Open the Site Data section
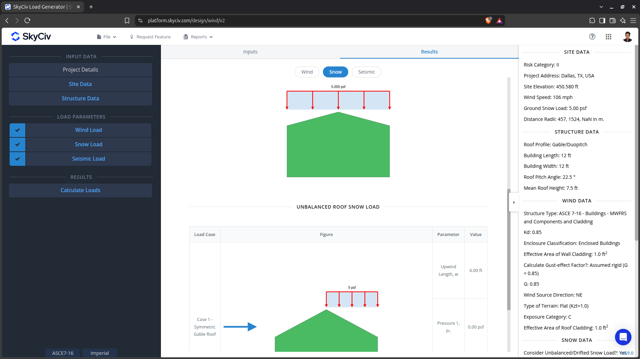 [x=80, y=84]
